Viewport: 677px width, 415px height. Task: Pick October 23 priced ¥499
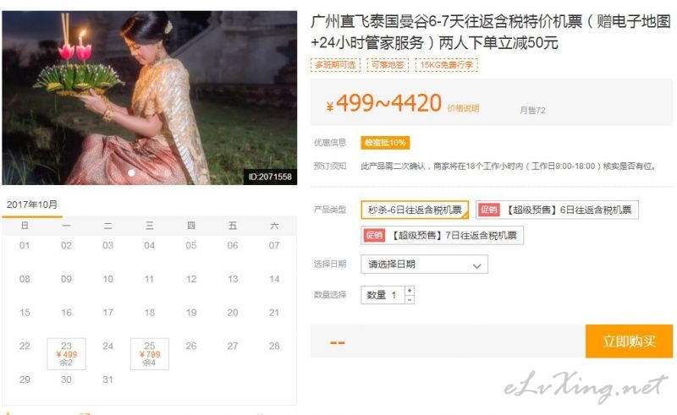pos(67,354)
